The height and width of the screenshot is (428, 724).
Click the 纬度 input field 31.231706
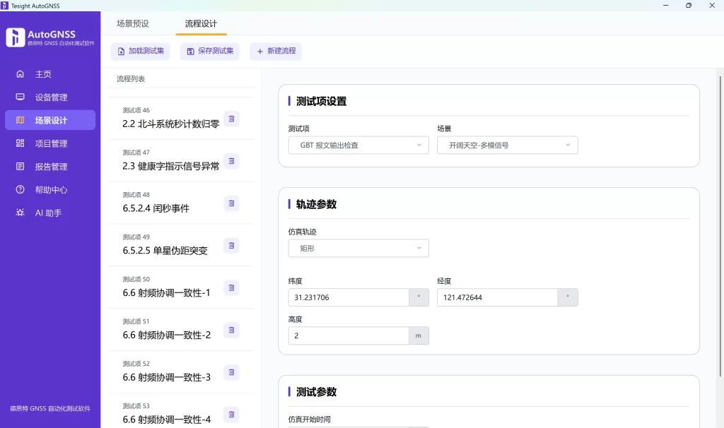coord(349,297)
